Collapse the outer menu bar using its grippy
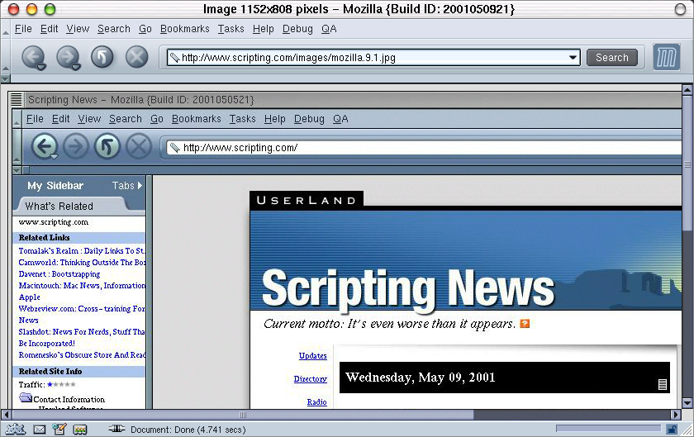Screen dimensions: 694x437 [x=5, y=29]
